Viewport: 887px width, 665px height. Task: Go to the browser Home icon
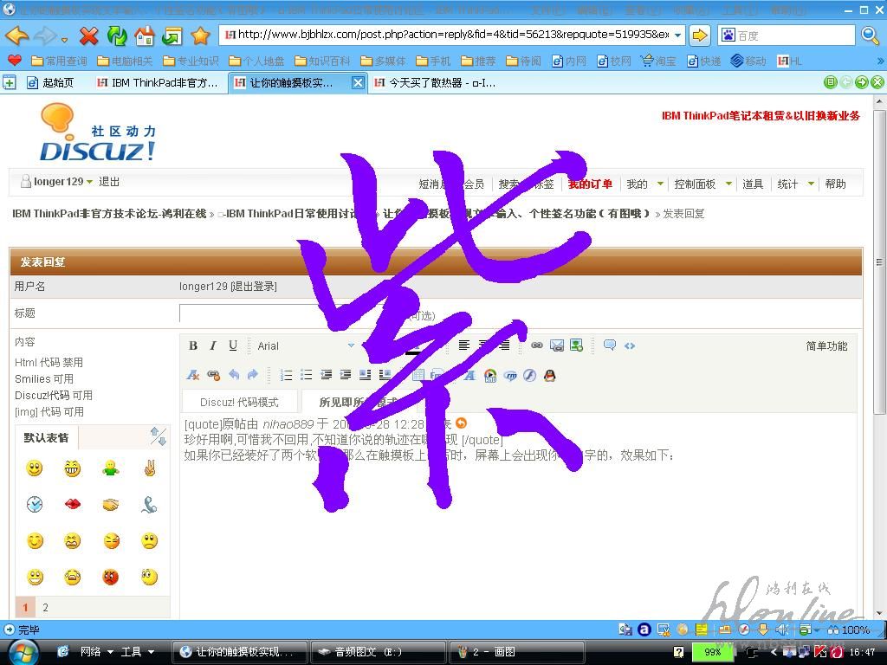click(x=145, y=36)
